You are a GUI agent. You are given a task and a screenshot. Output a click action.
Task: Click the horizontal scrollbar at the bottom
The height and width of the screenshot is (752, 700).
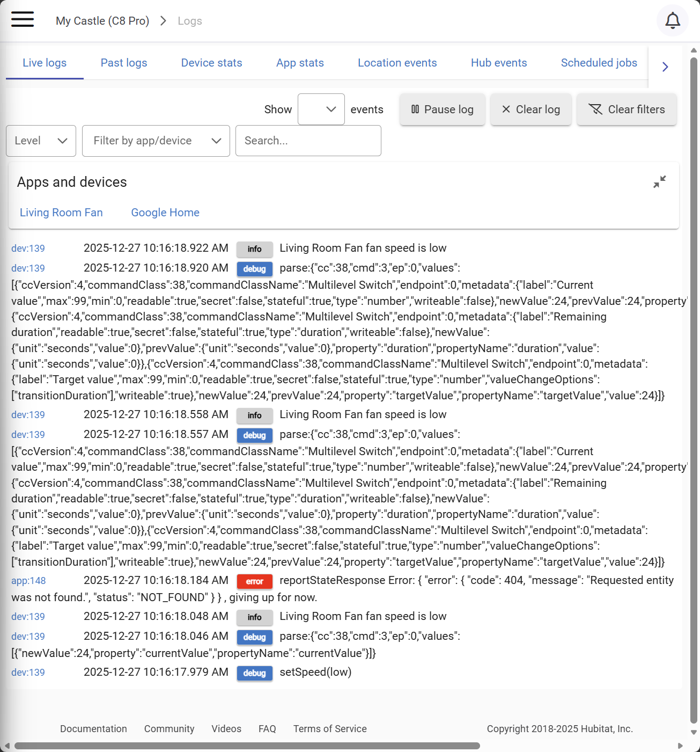(247, 746)
